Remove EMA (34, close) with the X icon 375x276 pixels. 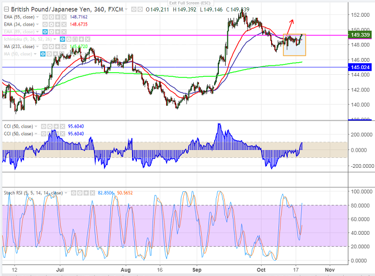point(64,25)
